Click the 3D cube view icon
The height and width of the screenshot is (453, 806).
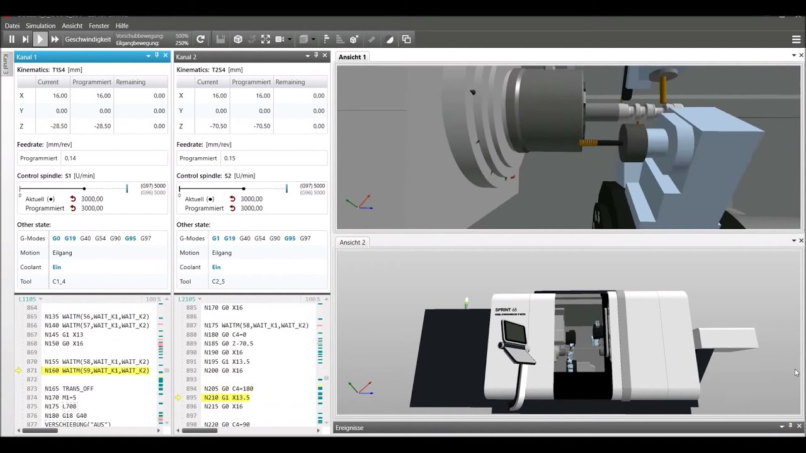click(238, 39)
